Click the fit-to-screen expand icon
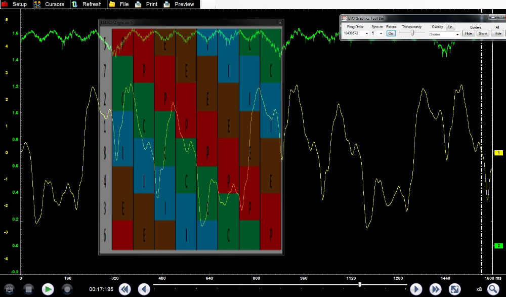The width and height of the screenshot is (506, 297). pos(454,289)
